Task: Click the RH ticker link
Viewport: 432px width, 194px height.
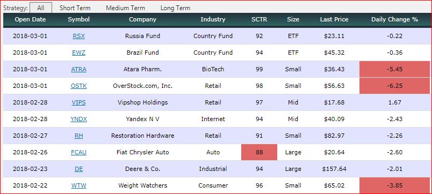Action: point(79,136)
